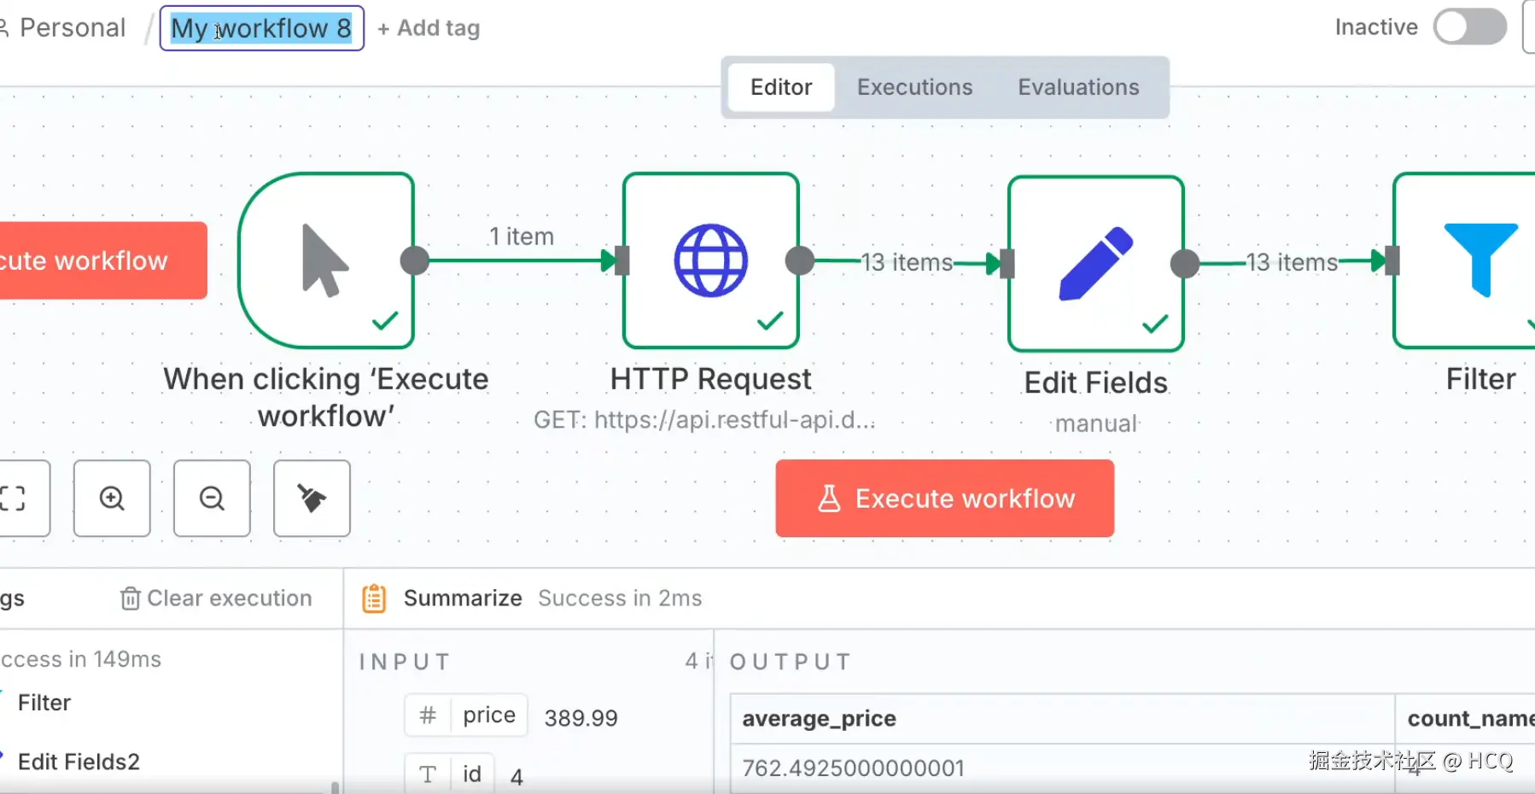Select Edit Fields2 in the log list
This screenshot has width=1535, height=794.
tap(79, 762)
